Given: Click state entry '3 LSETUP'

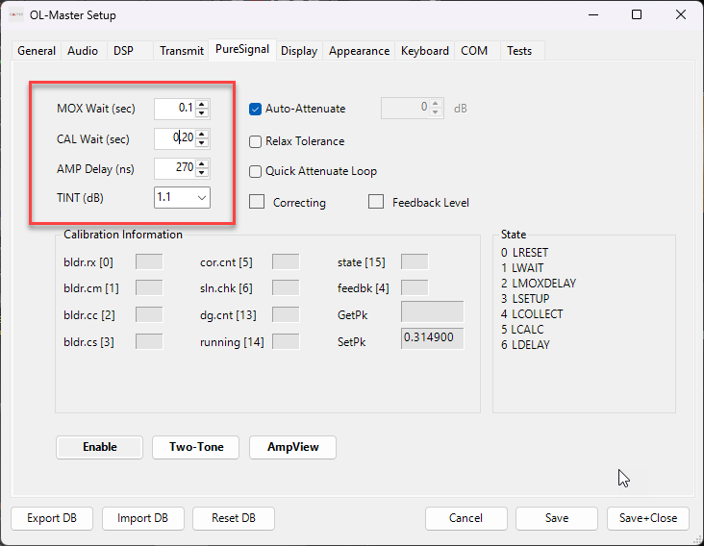Looking at the screenshot, I should (x=525, y=298).
